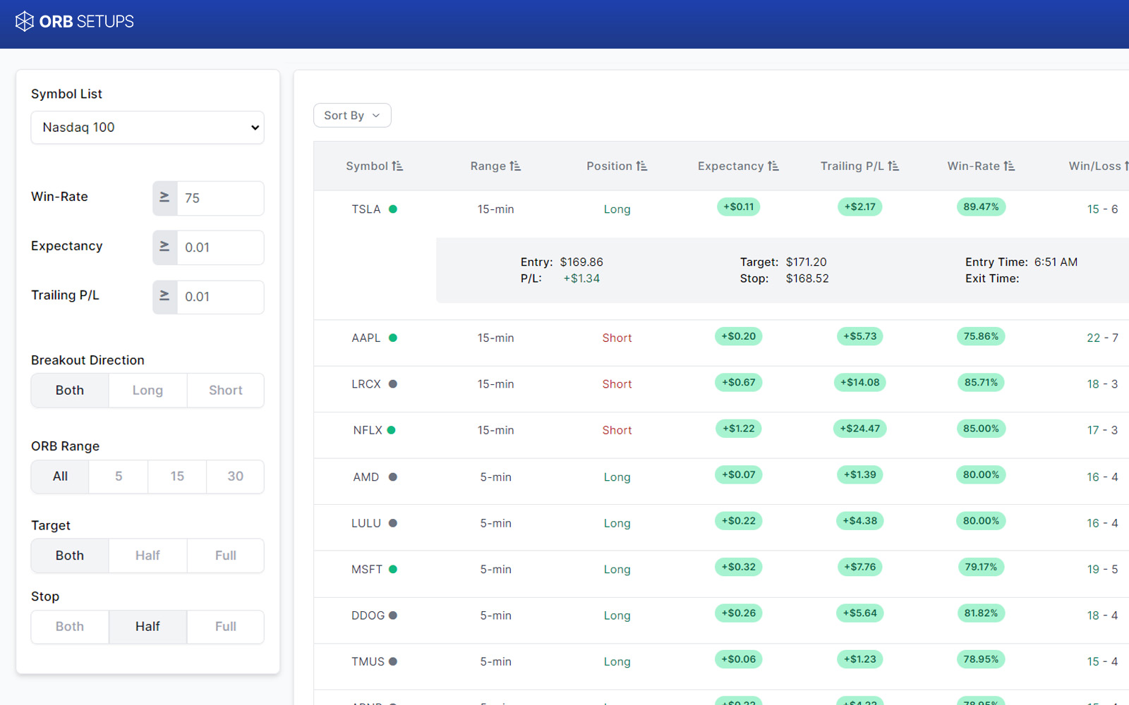Click the gray status dot next to LULU
The height and width of the screenshot is (705, 1129).
point(393,523)
